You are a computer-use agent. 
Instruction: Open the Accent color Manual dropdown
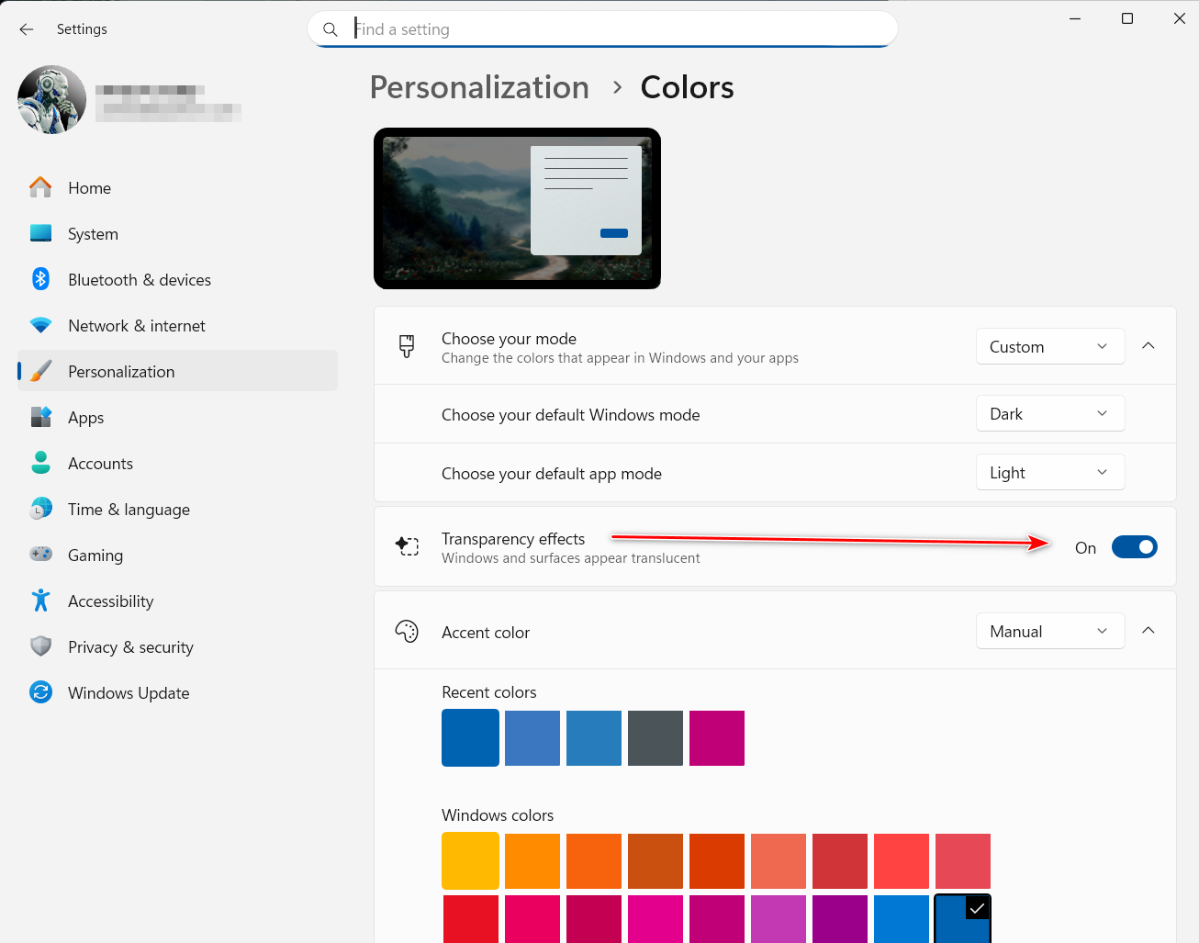(x=1049, y=631)
